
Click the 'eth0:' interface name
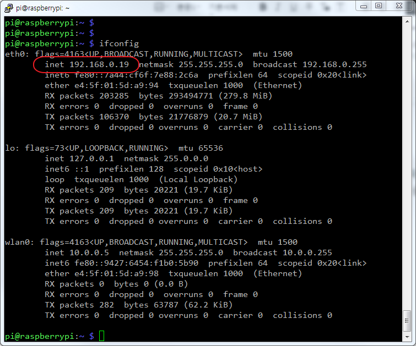(x=17, y=54)
